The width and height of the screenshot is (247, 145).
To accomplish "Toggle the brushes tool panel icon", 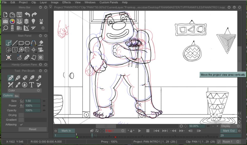I will 19,21.
